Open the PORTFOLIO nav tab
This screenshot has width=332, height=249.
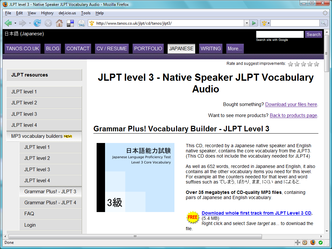(148, 49)
